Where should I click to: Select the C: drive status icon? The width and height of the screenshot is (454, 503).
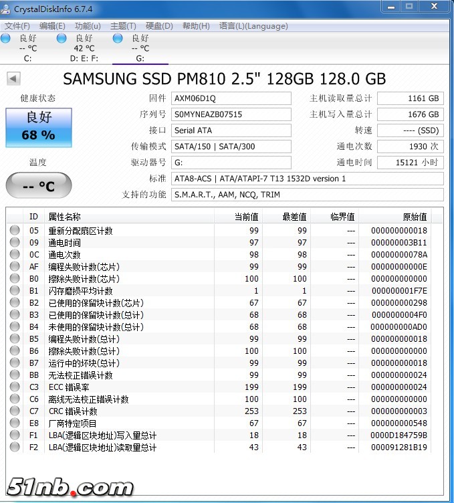pos(6,39)
